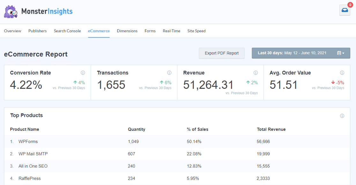Expand the date range dropdown arrow
Image resolution: width=356 pixels, height=185 pixels.
click(344, 53)
